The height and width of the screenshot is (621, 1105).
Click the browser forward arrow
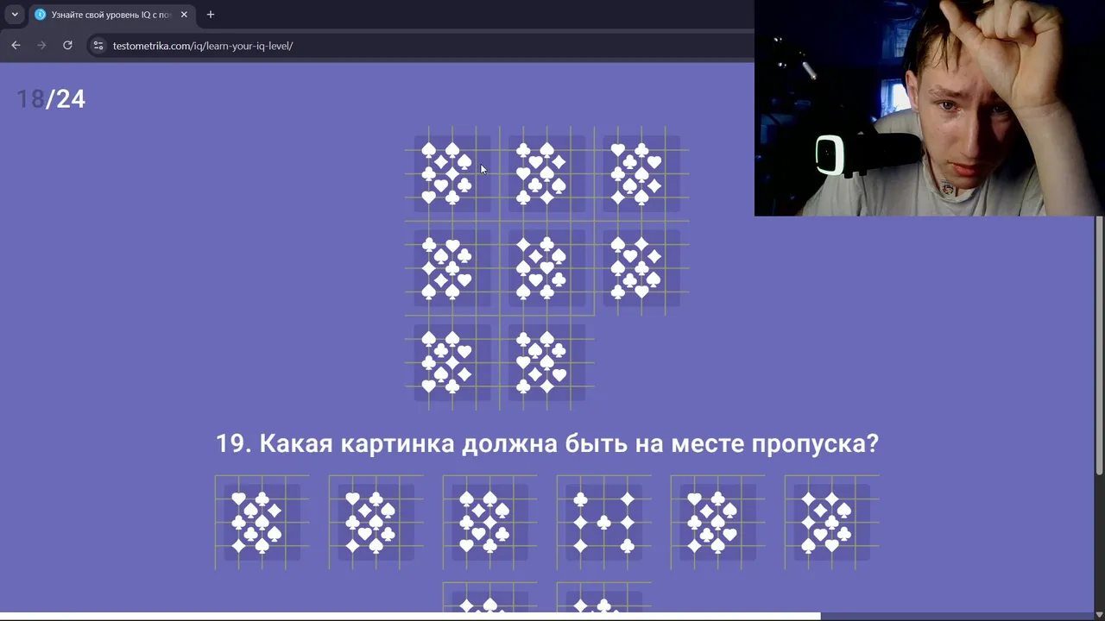click(x=41, y=46)
